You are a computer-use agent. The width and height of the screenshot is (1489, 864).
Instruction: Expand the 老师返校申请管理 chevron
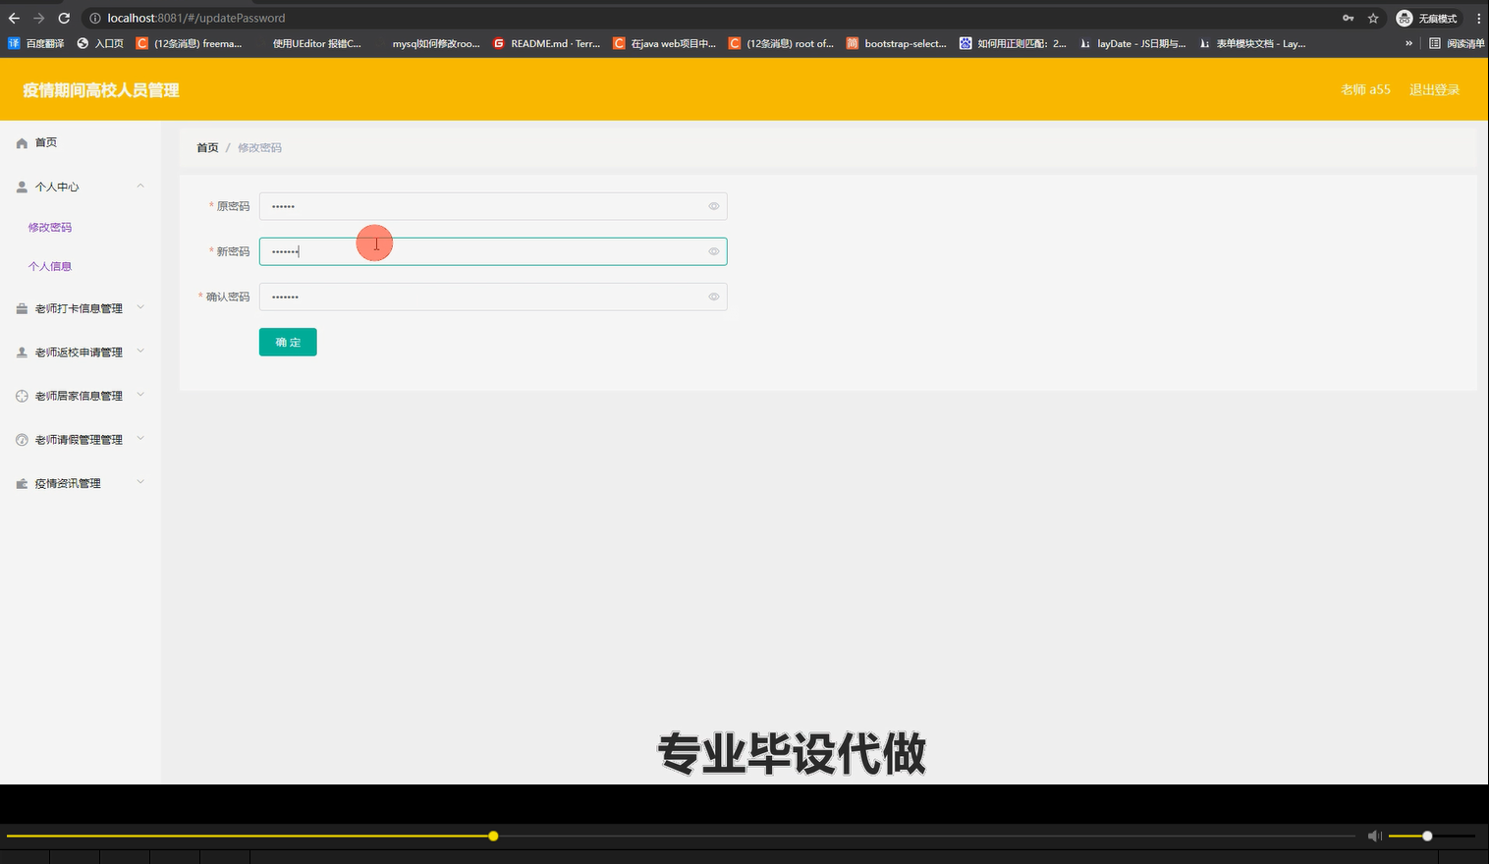click(x=140, y=351)
